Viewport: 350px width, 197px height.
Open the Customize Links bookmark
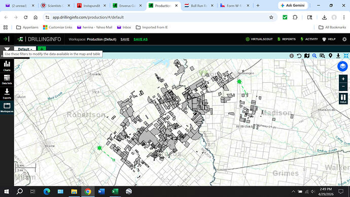click(58, 27)
